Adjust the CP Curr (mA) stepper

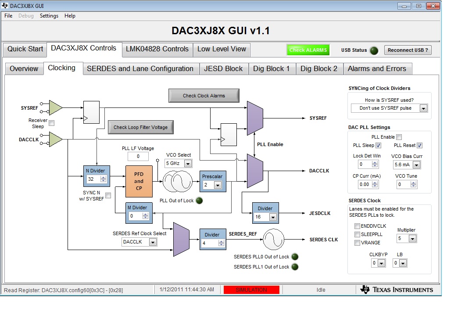375,184
